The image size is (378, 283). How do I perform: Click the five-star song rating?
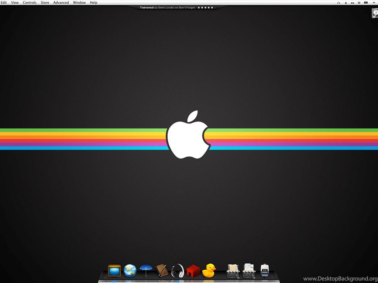(x=205, y=7)
